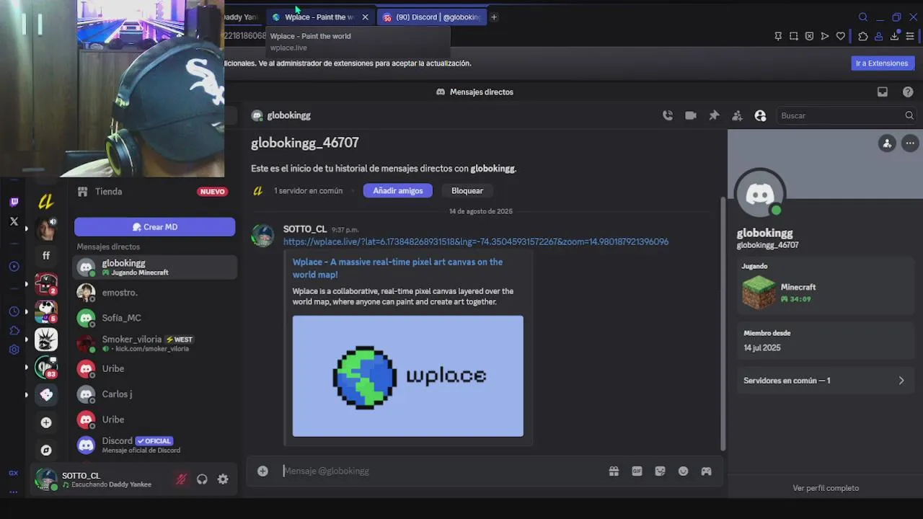Open the attach file plus button
Viewport: 923px width, 519px height.
[262, 471]
